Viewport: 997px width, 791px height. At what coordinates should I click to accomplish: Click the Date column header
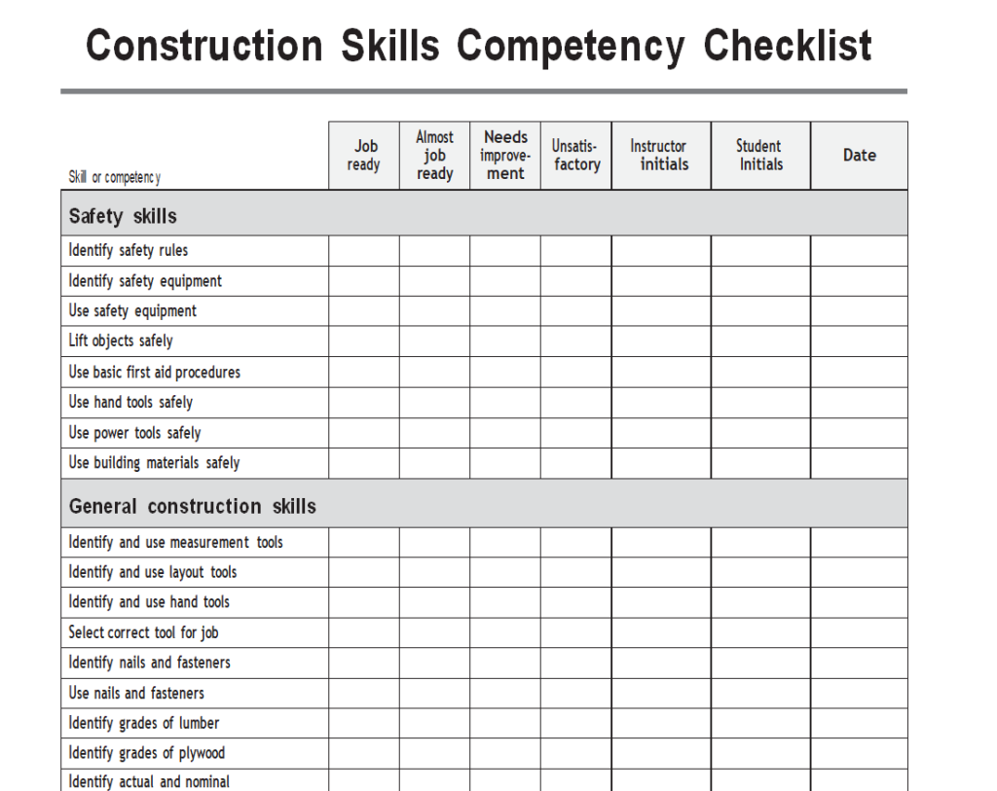[x=859, y=156]
